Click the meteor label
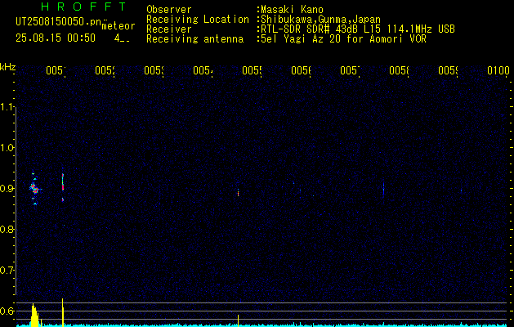Image resolution: width=514 pixels, height=327 pixels. (x=118, y=26)
